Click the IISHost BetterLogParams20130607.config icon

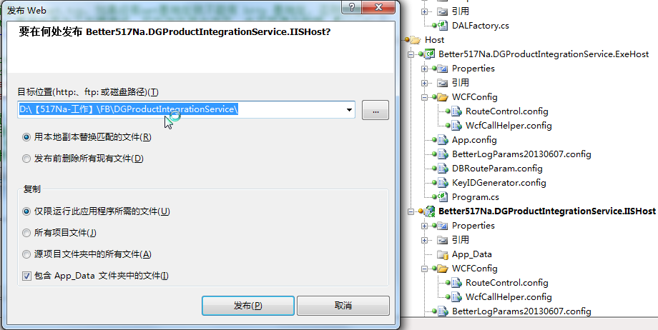point(442,311)
